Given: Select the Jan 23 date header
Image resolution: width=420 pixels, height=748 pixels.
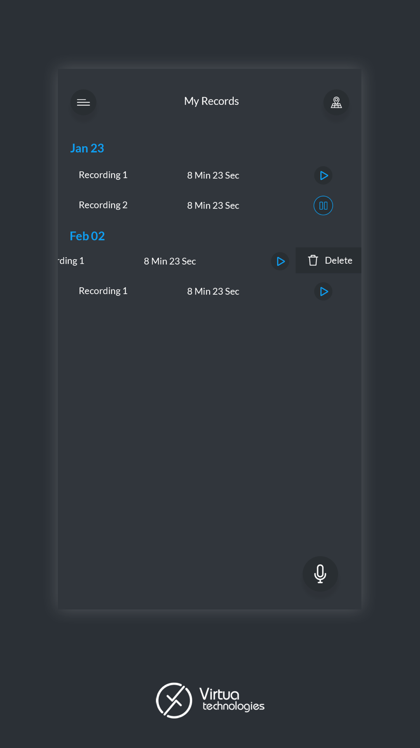Looking at the screenshot, I should click(x=87, y=148).
